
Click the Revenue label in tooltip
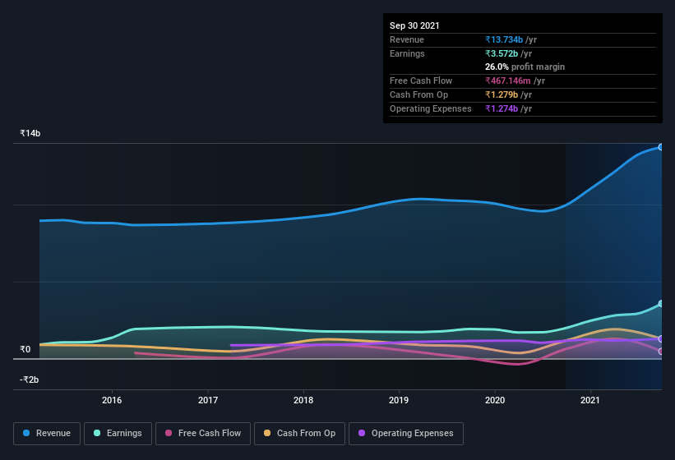(407, 39)
